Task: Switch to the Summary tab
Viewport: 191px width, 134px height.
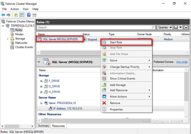Action: coord(44,126)
